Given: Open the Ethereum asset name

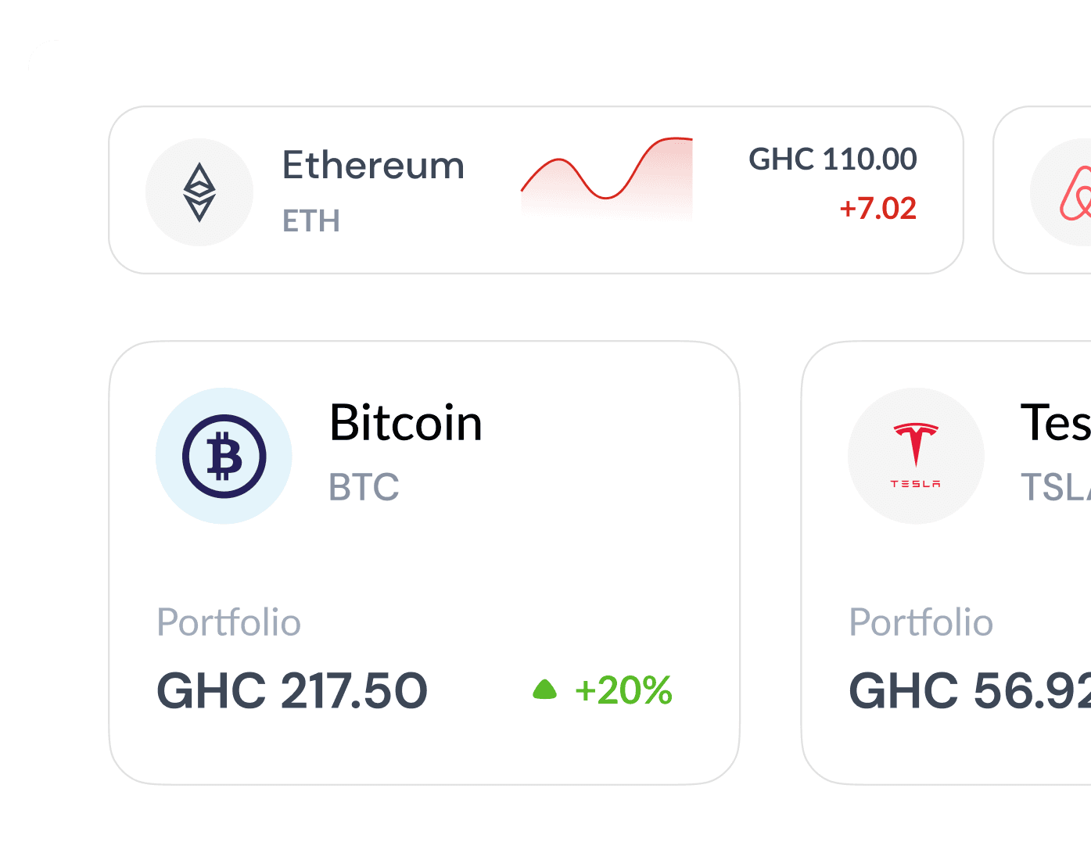Looking at the screenshot, I should click(373, 166).
